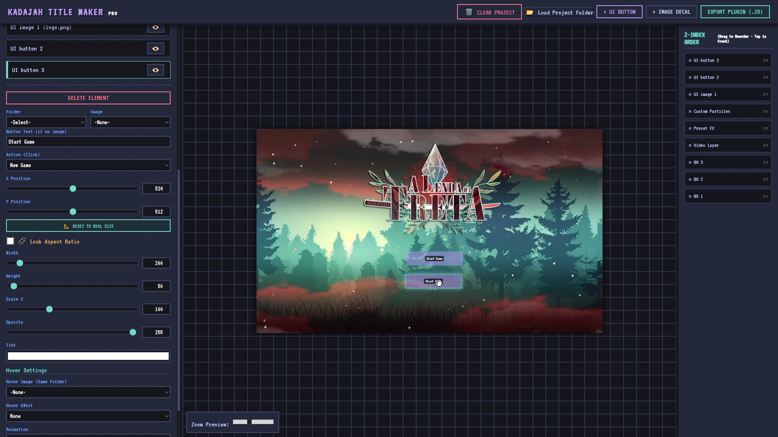Open the Image dropdown
Image resolution: width=778 pixels, height=437 pixels.
pos(130,122)
